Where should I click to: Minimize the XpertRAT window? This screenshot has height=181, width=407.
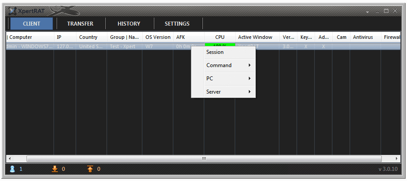coord(377,11)
